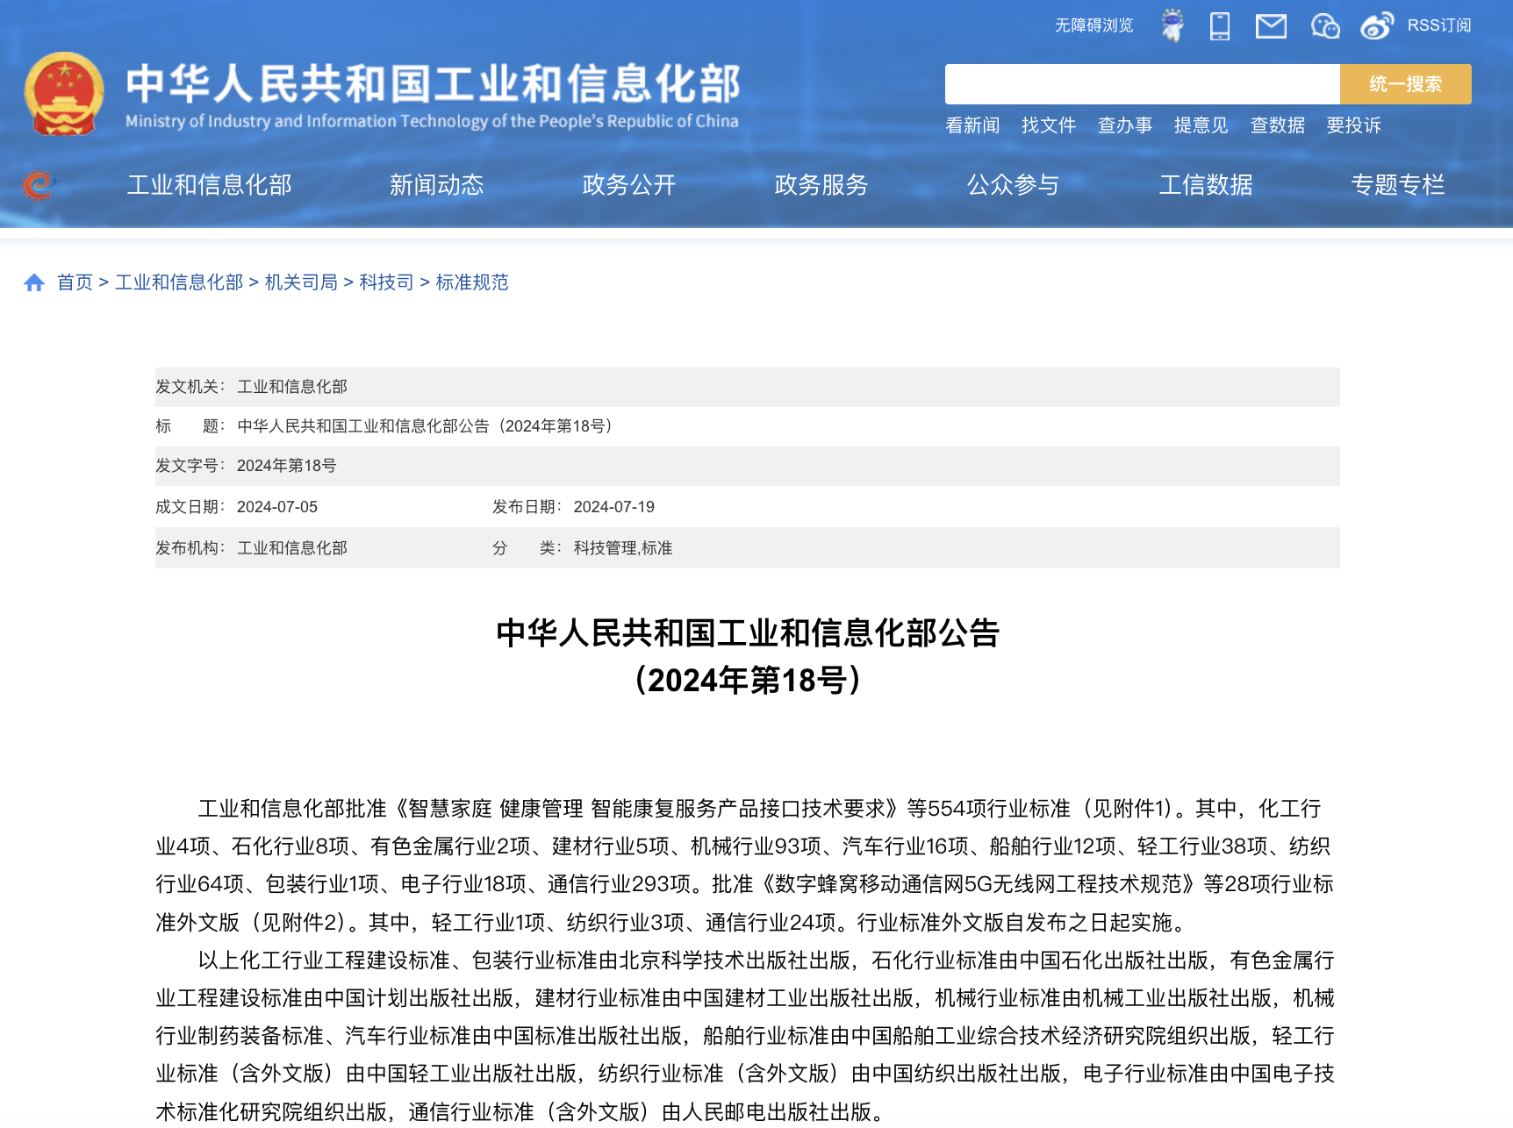Image resolution: width=1513 pixels, height=1128 pixels.
Task: Navigate to 科技司 in breadcrumb
Action: pos(386,282)
